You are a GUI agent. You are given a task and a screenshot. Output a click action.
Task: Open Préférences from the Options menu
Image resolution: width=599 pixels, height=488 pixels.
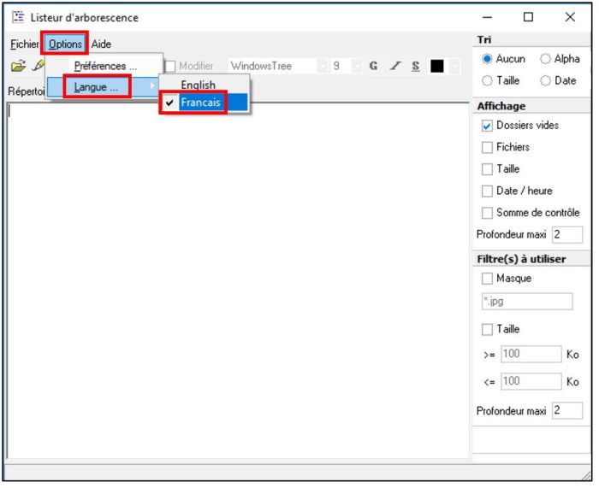coord(105,66)
